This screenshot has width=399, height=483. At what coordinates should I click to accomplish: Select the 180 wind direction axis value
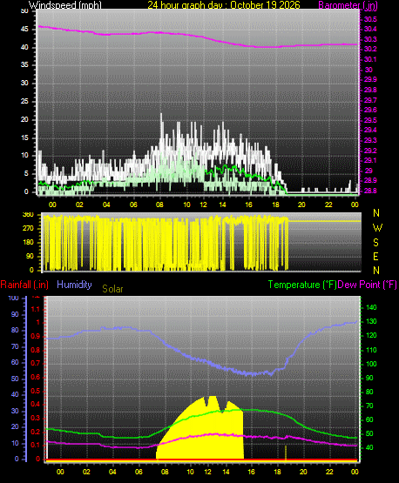point(29,243)
